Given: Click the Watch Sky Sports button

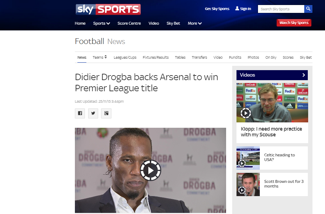Looking at the screenshot, I should click(x=294, y=23).
